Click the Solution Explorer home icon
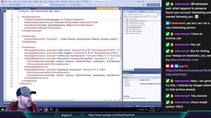211x118 pixels. pyautogui.click(x=129, y=12)
